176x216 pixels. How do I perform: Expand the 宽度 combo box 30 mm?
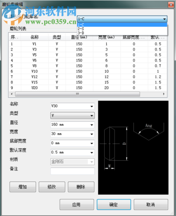pos(92,134)
